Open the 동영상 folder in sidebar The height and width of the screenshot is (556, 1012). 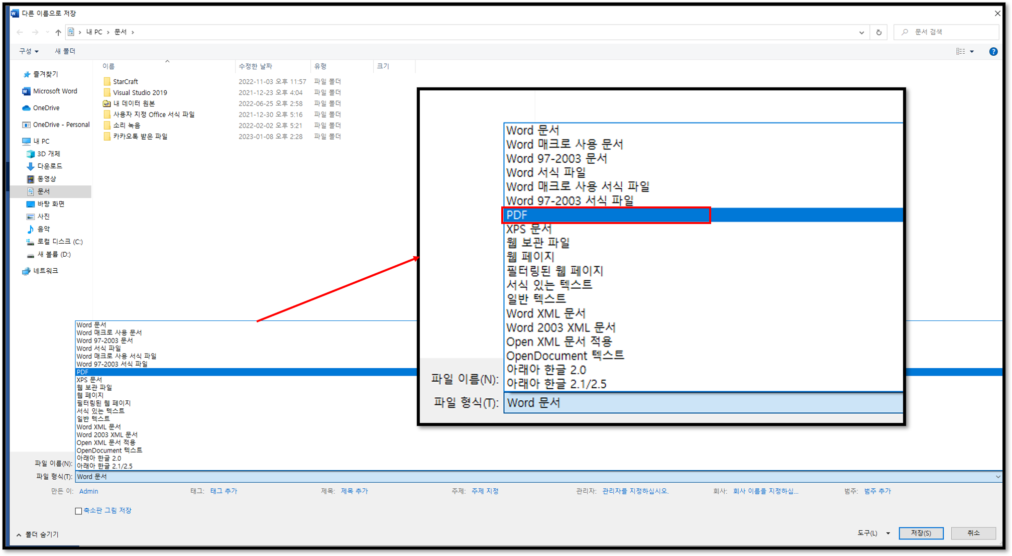[41, 179]
